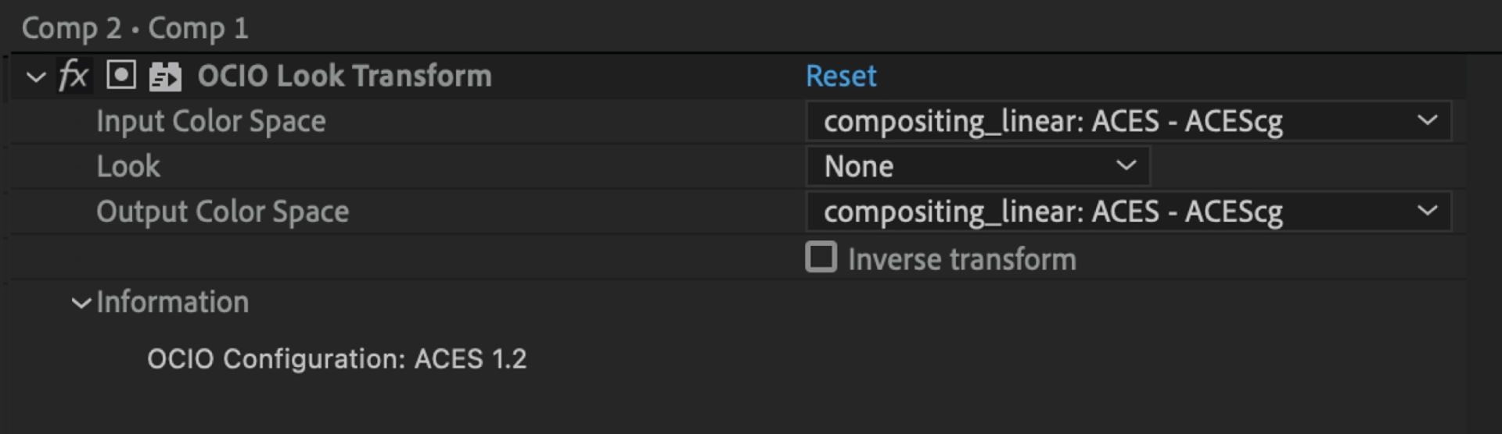Collapse the OCIO Look Transform effect
1502x434 pixels.
click(x=35, y=76)
